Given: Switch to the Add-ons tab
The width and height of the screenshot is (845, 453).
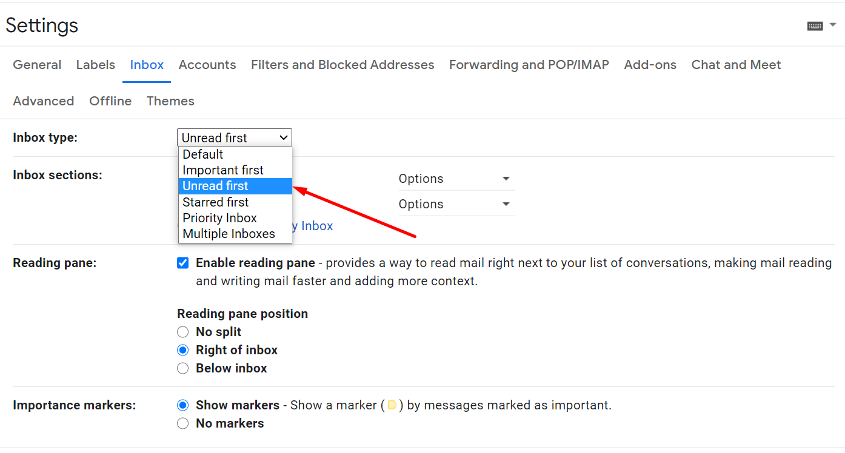Looking at the screenshot, I should coord(650,65).
